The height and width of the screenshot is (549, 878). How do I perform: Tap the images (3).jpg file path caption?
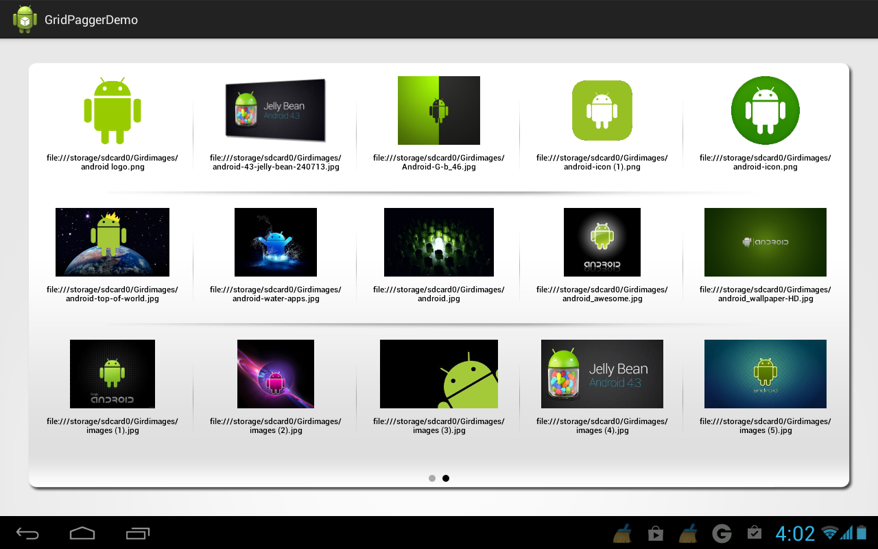(439, 426)
